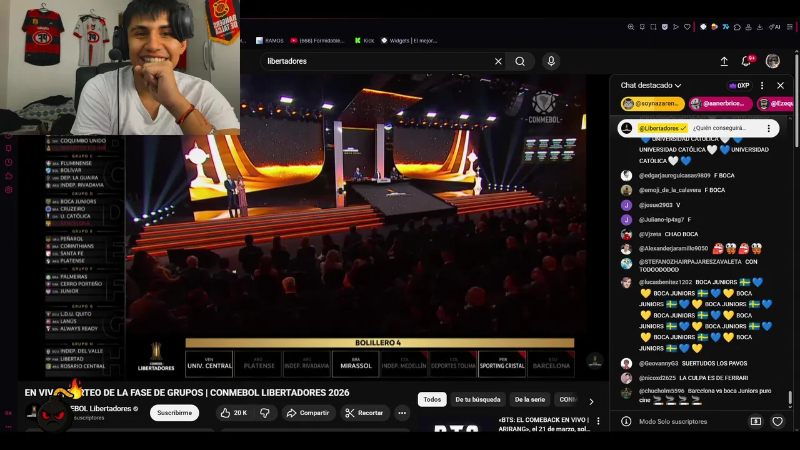Add page to bookmarks with heart icon
The height and width of the screenshot is (450, 800).
[x=687, y=27]
